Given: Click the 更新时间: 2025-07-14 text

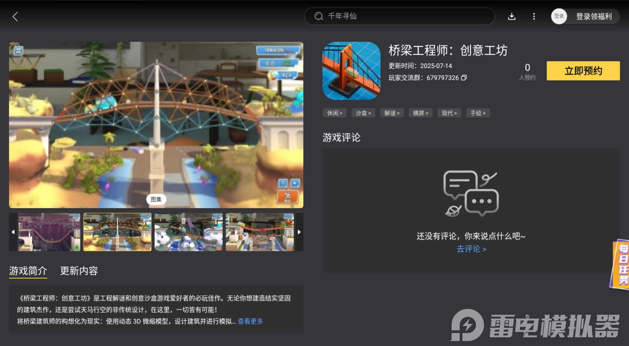Looking at the screenshot, I should click(420, 66).
